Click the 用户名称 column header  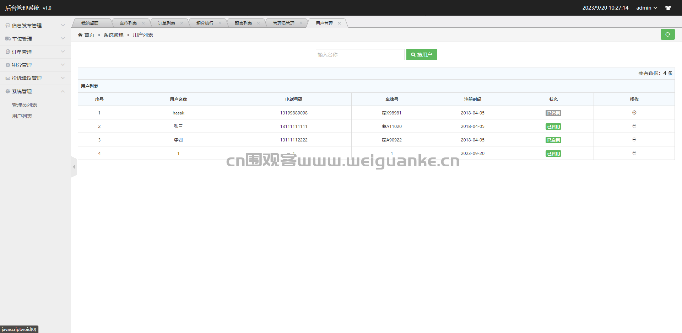click(178, 99)
